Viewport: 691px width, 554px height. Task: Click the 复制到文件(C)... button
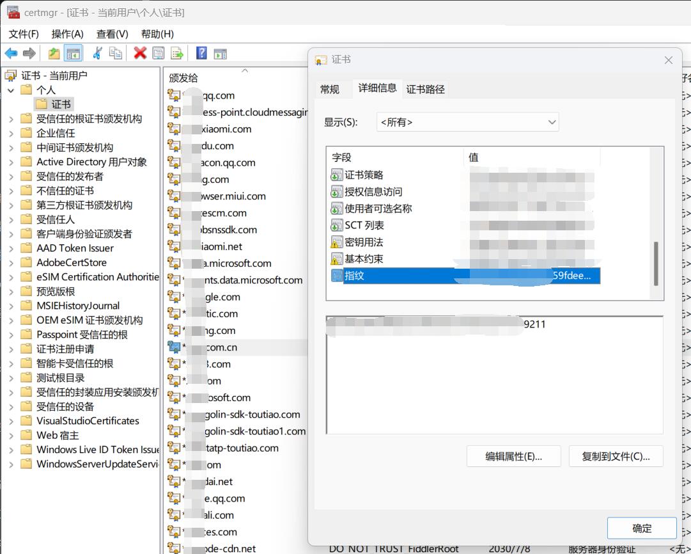616,456
